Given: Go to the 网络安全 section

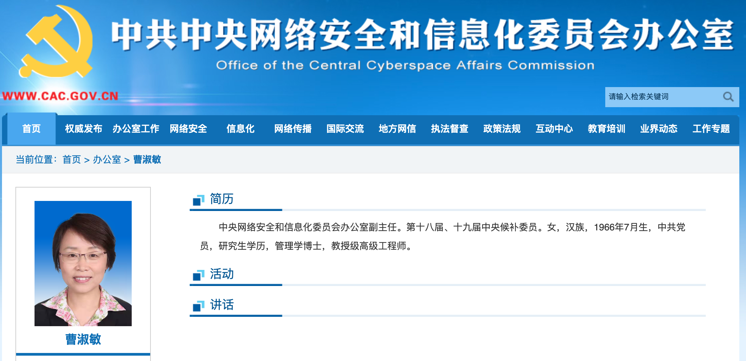Looking at the screenshot, I should [188, 129].
